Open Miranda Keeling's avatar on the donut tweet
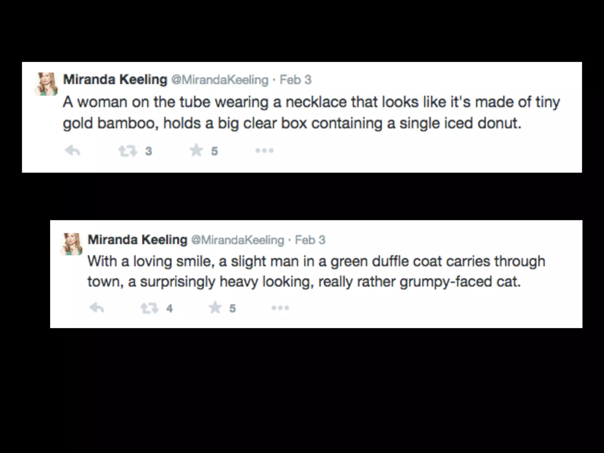Image resolution: width=604 pixels, height=453 pixels. pyautogui.click(x=46, y=84)
